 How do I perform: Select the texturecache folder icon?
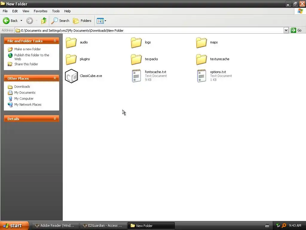click(201, 59)
